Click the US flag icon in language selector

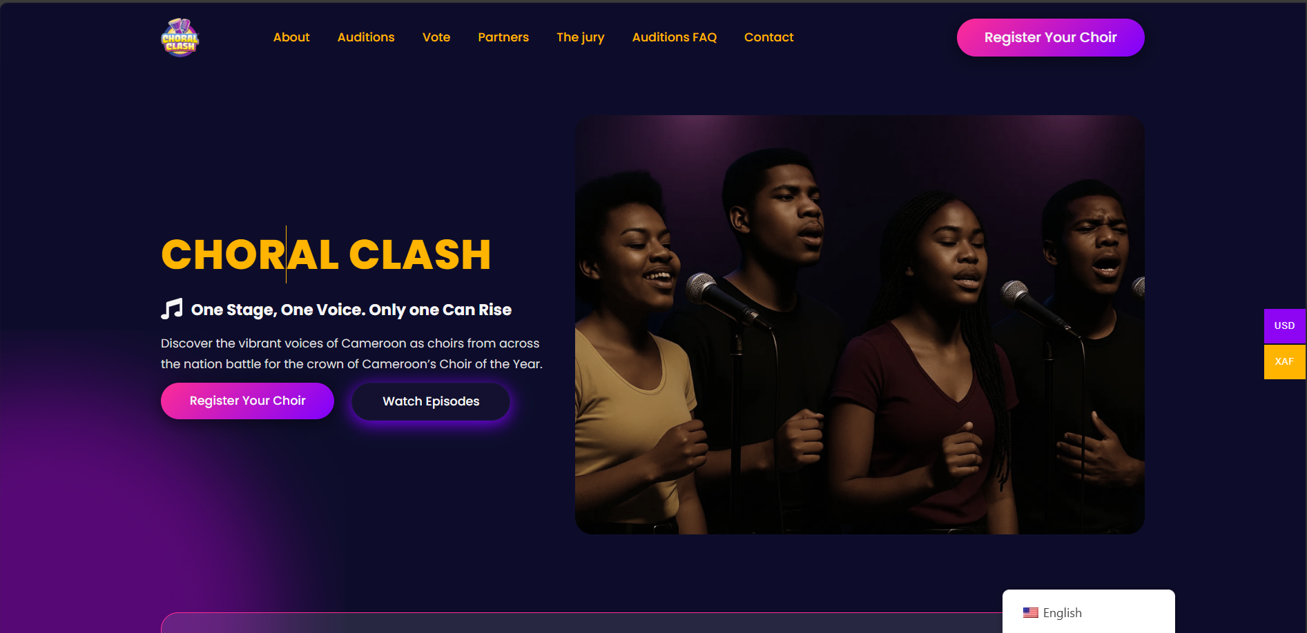pyautogui.click(x=1031, y=612)
